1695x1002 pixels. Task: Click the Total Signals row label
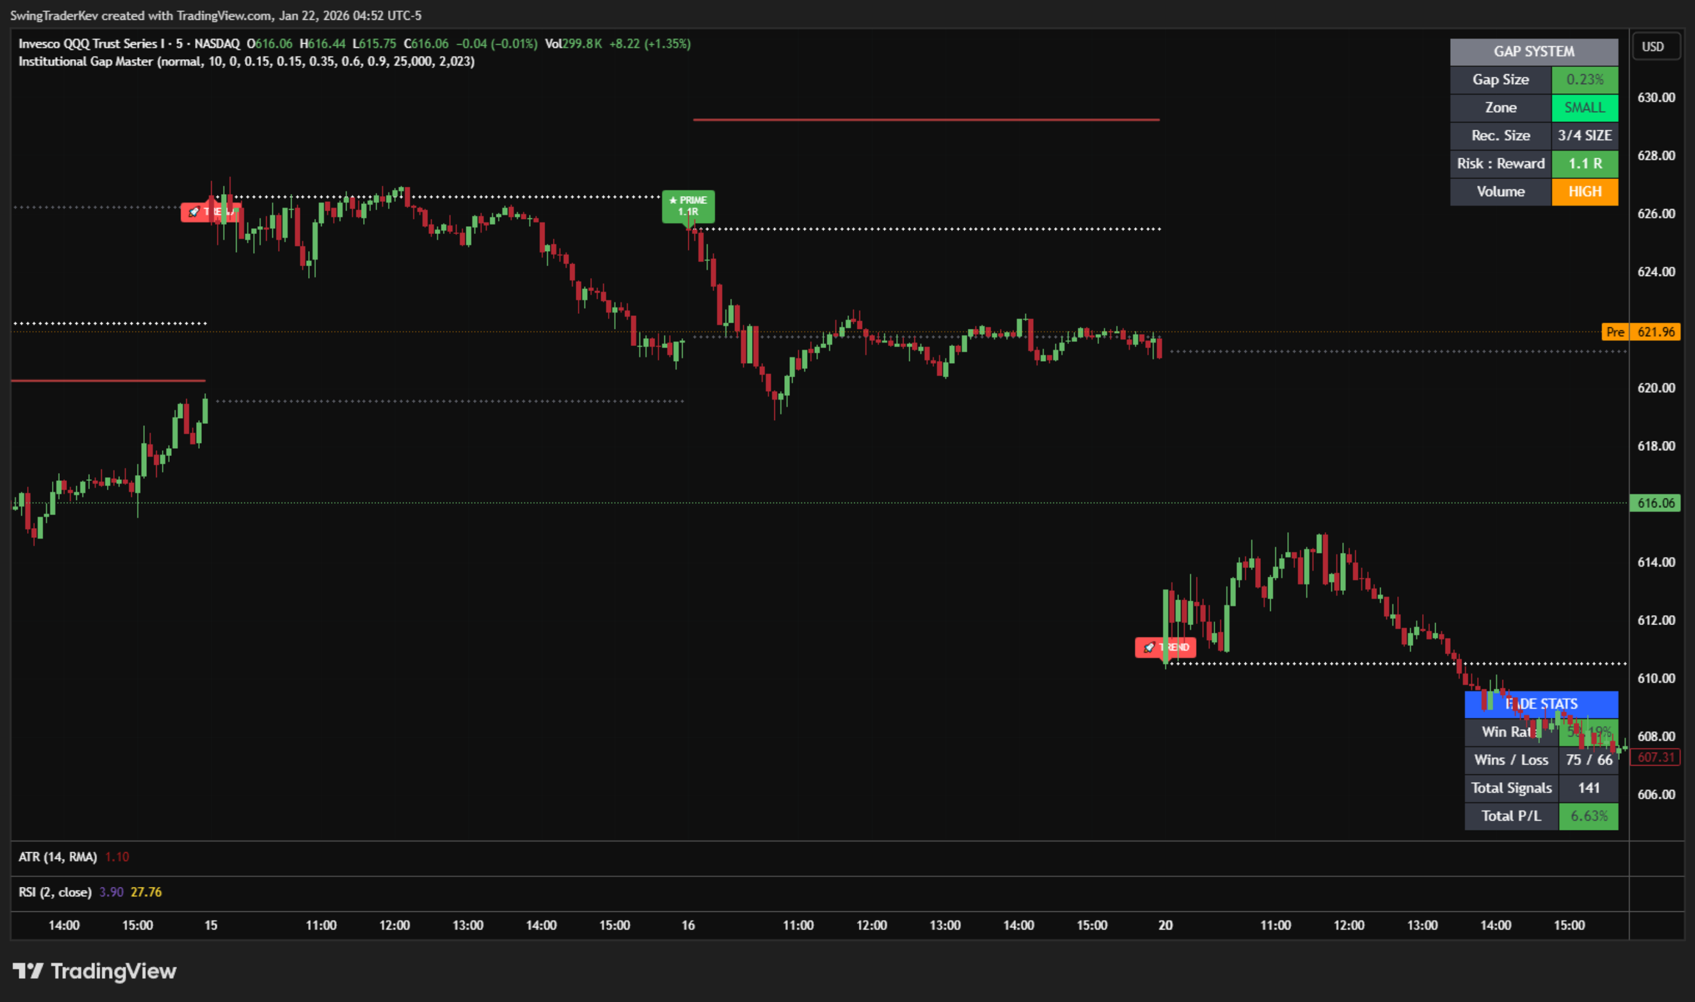(1511, 788)
